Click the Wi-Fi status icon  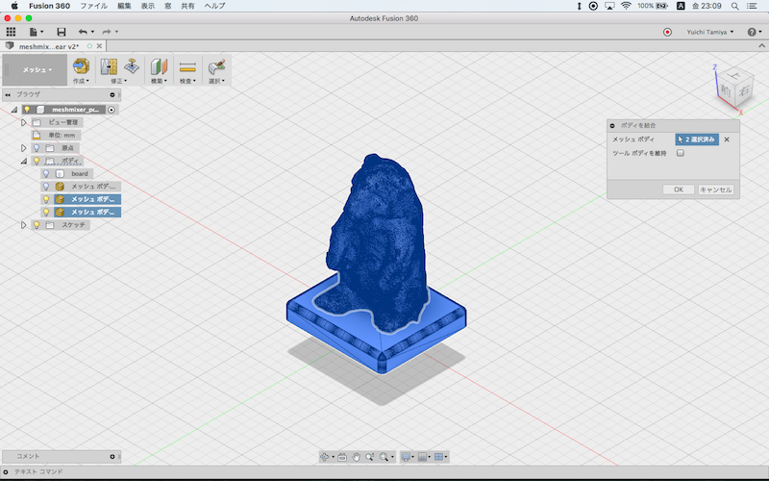point(626,6)
